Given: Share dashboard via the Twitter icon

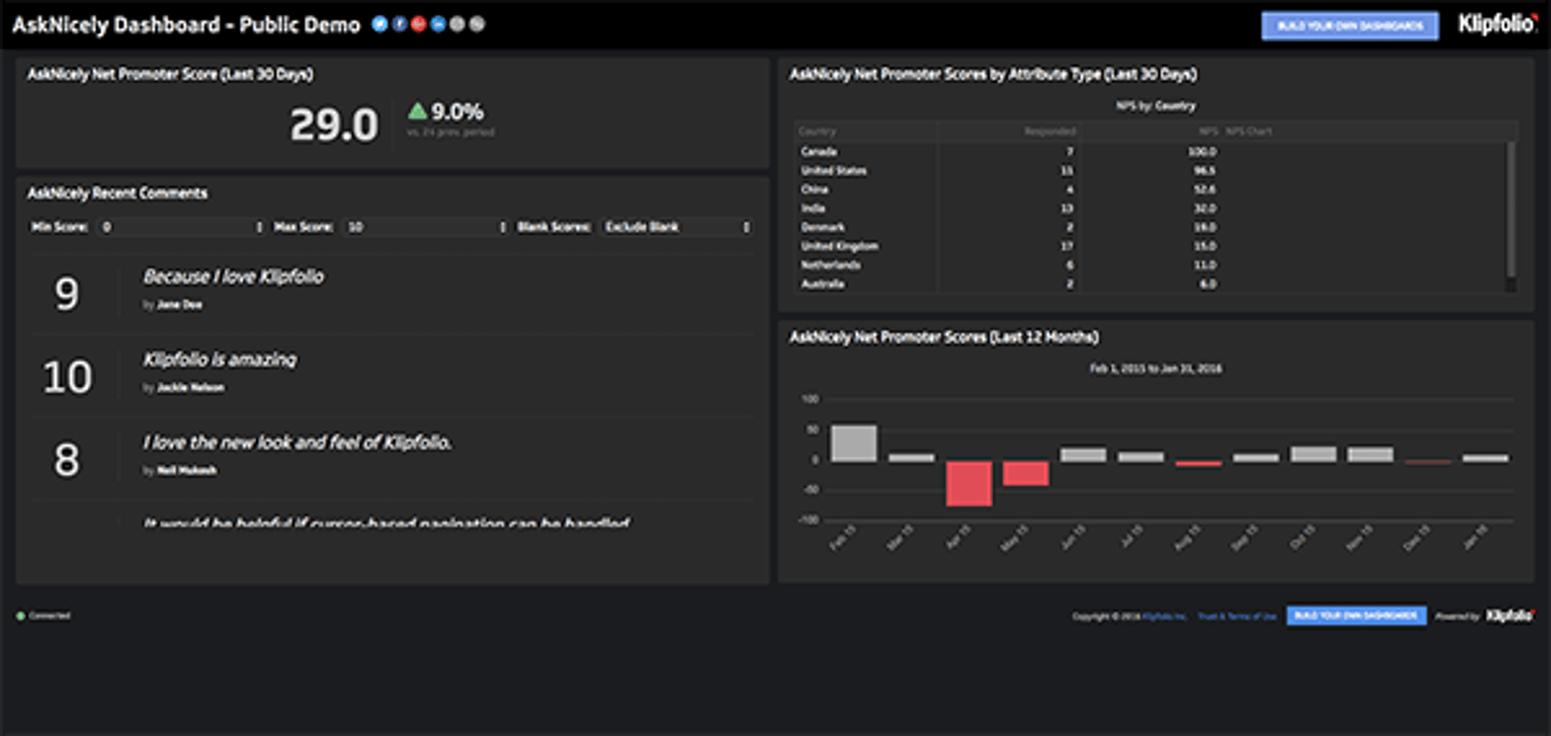Looking at the screenshot, I should pyautogui.click(x=380, y=24).
